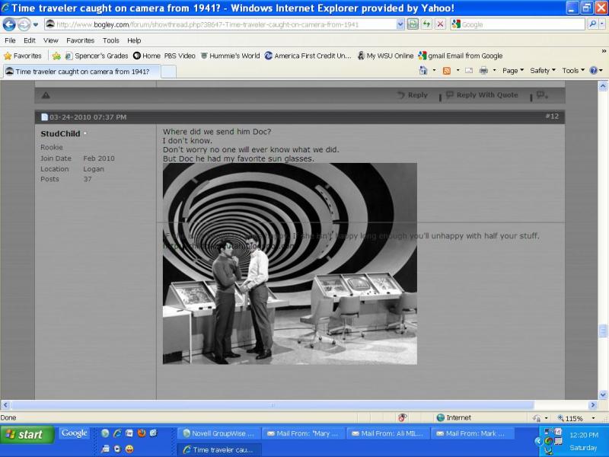Click the Home page icon in command bar
Image resolution: width=609 pixels, height=457 pixels.
[423, 70]
